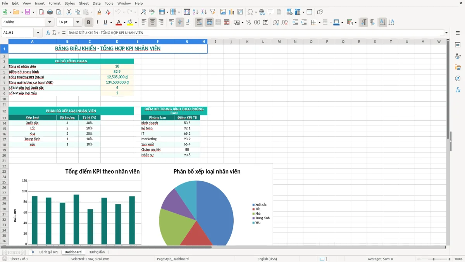
Task: Toggle Center Vertically alignment
Action: tap(180, 23)
